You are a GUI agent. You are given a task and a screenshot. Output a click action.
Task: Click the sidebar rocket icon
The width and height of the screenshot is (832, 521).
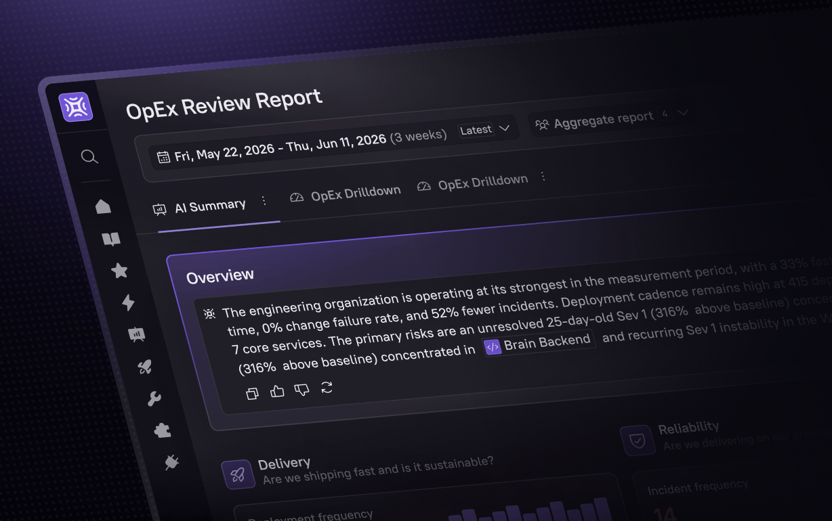click(144, 367)
